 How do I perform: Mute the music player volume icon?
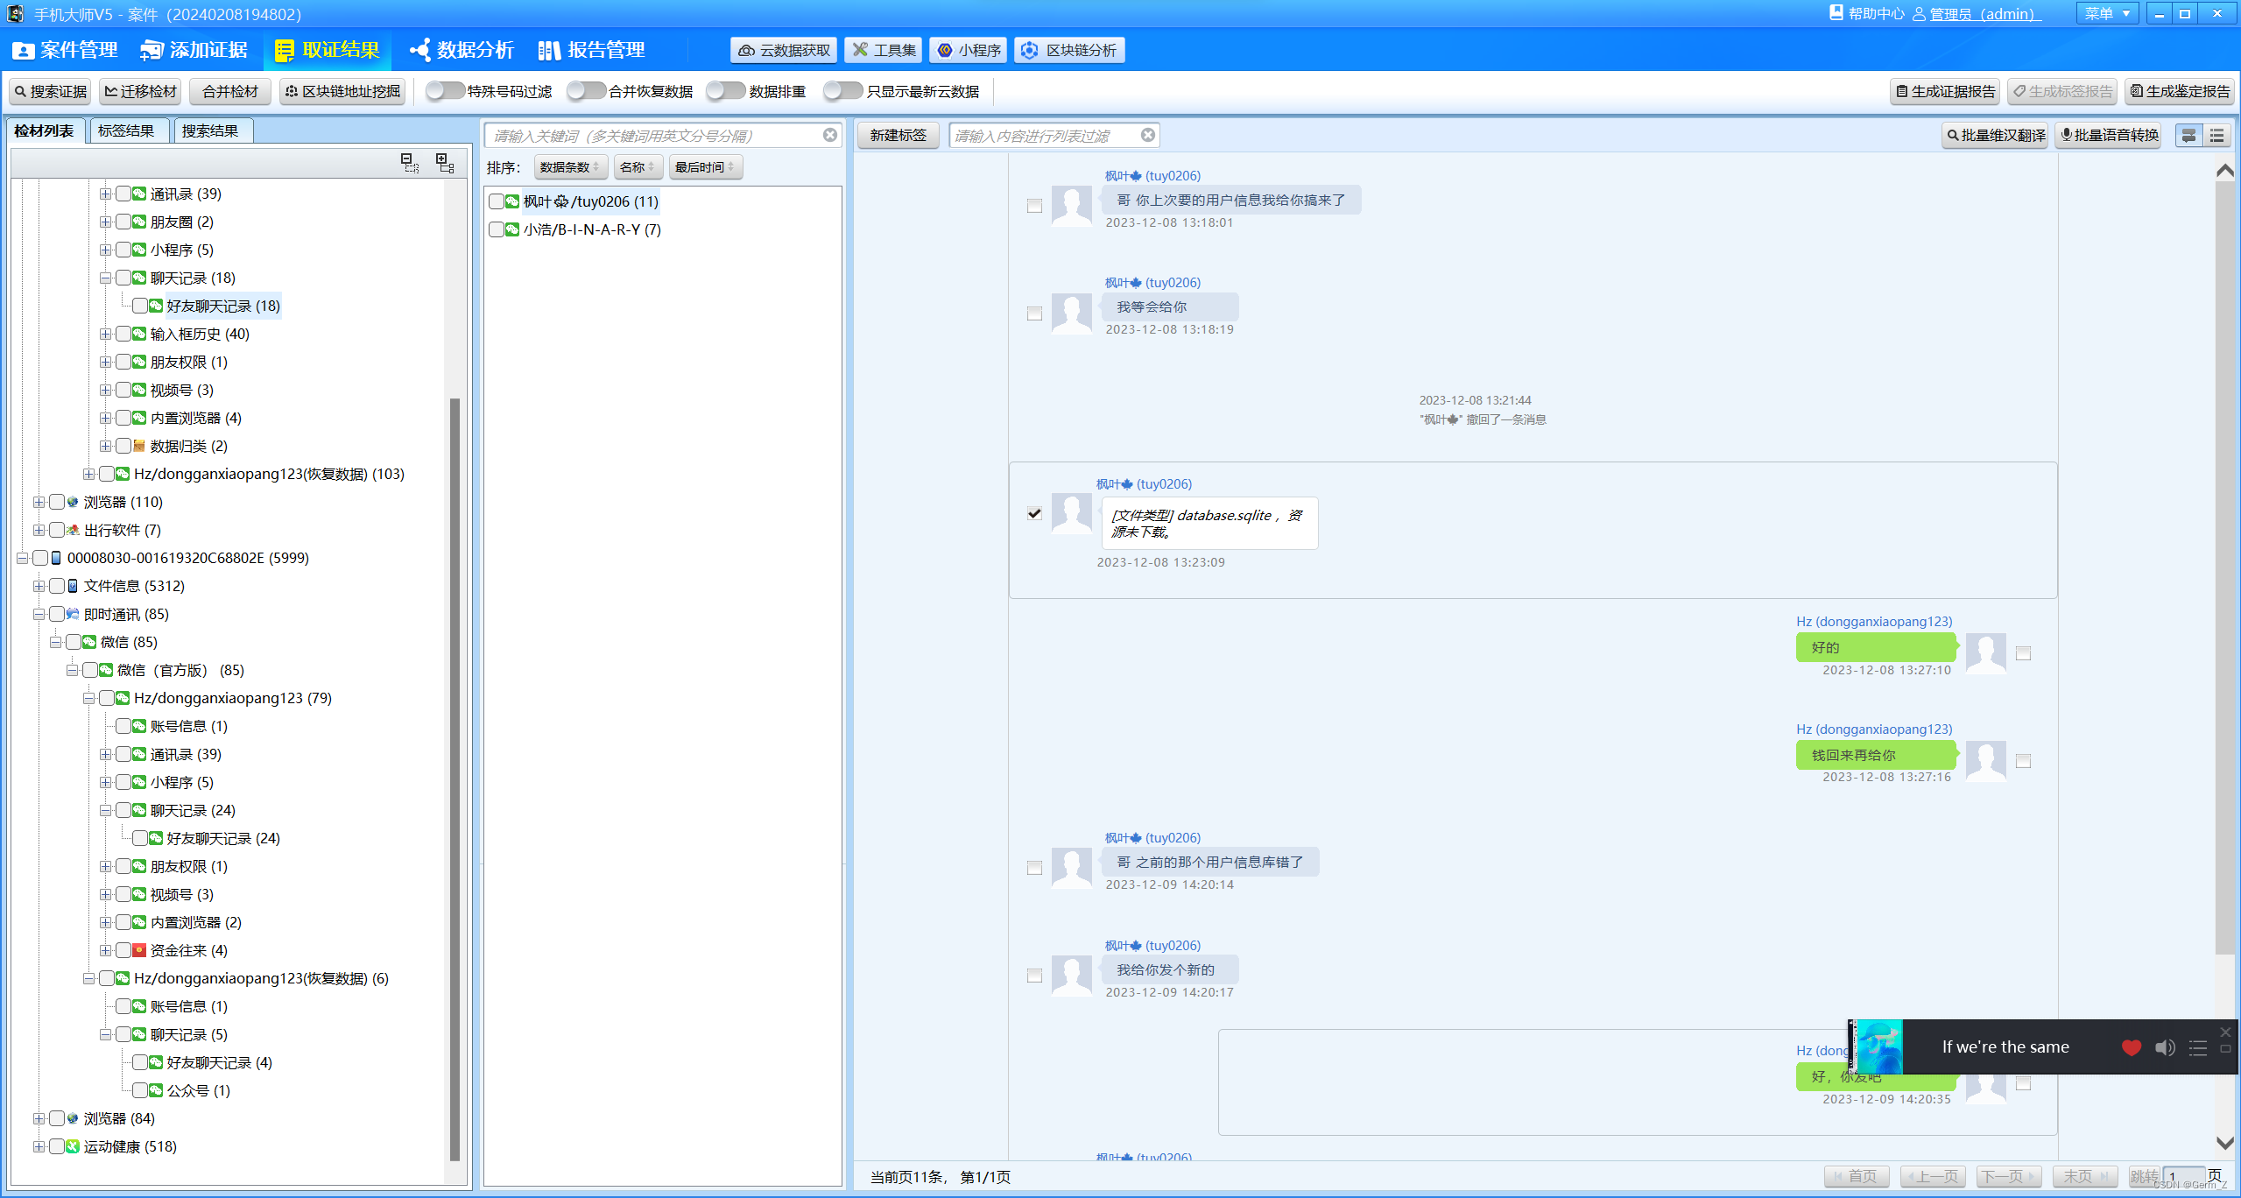point(2164,1047)
